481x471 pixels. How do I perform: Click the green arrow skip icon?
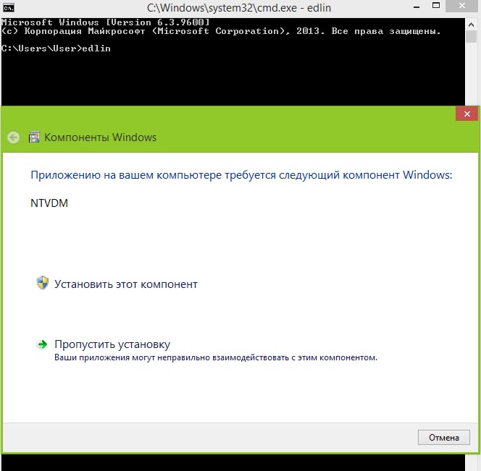click(42, 344)
